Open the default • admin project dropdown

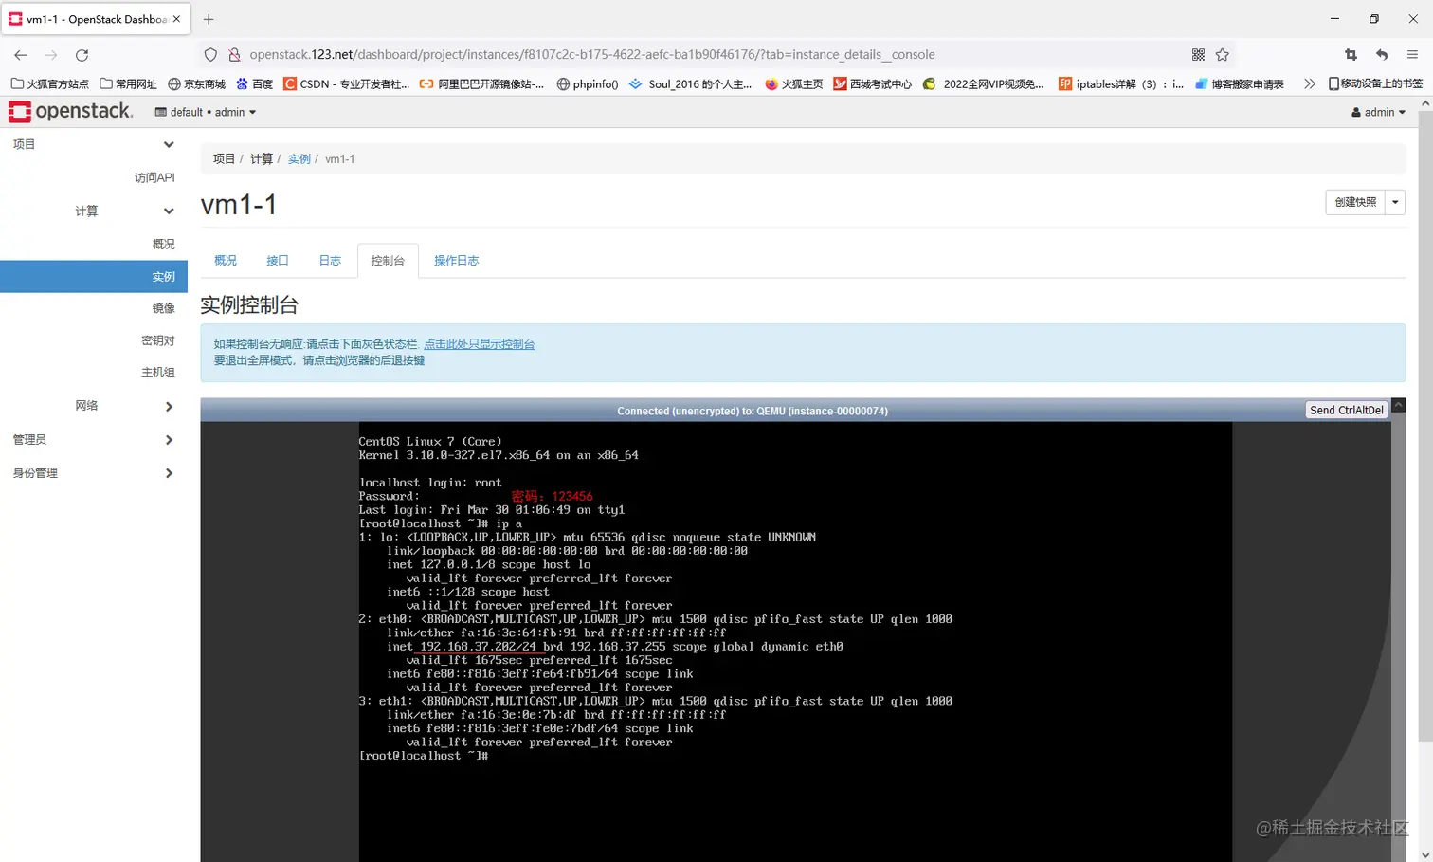pyautogui.click(x=206, y=112)
